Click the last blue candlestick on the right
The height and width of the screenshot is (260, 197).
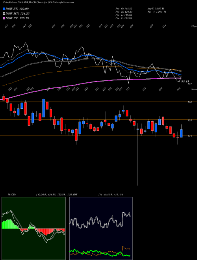(181, 133)
